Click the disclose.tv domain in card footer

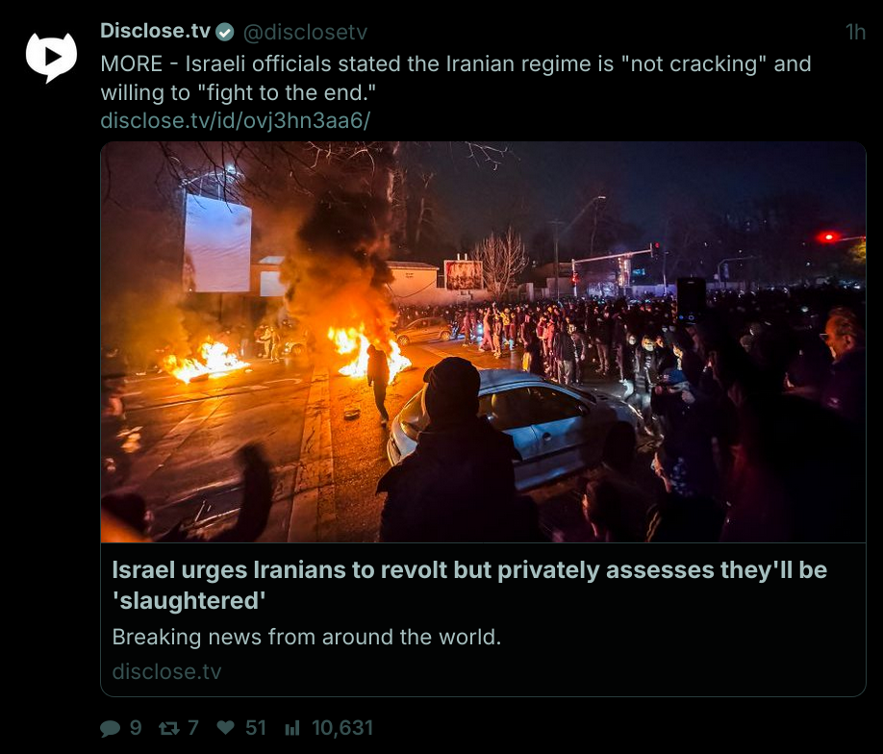166,672
